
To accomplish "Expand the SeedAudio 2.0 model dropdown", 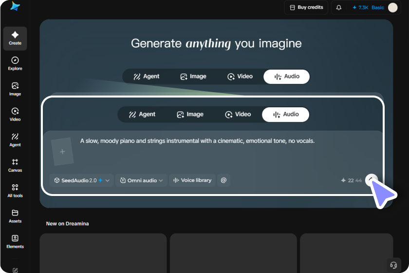I will (82, 180).
